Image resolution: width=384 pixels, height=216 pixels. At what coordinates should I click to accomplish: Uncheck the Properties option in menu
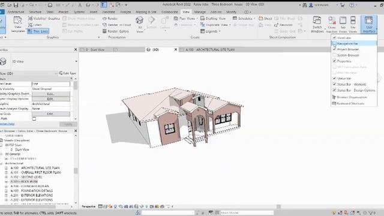(334, 61)
